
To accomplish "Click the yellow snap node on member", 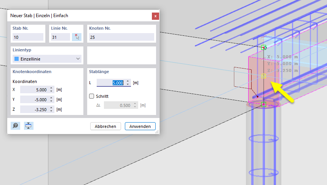I will [263, 76].
